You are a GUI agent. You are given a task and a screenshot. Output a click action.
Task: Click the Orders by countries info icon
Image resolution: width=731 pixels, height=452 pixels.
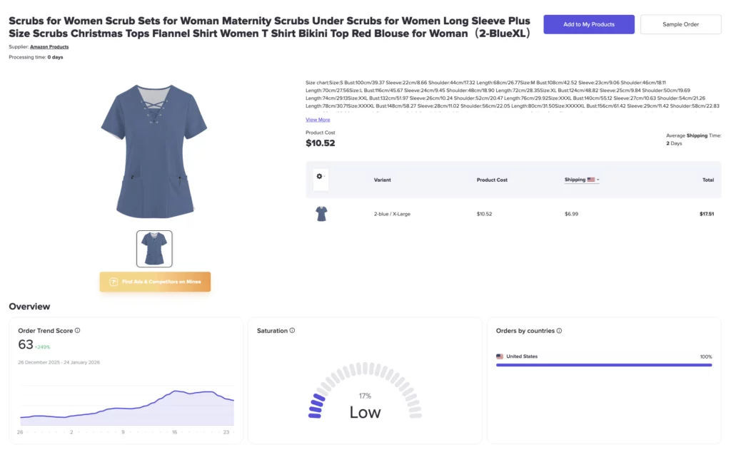click(559, 331)
